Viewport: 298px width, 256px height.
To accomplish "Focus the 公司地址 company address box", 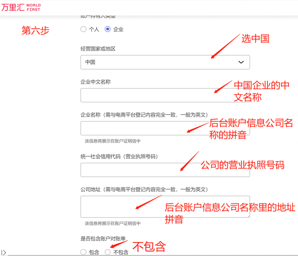I will (x=165, y=207).
